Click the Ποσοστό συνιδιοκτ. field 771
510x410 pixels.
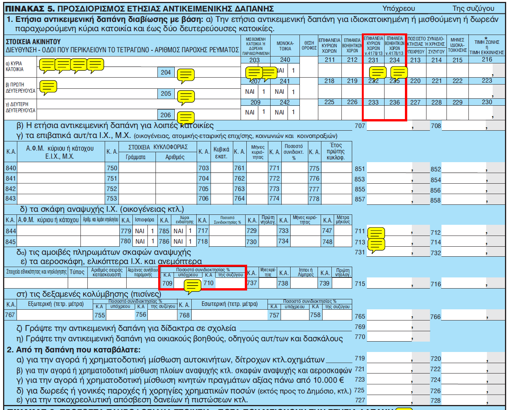(294, 168)
